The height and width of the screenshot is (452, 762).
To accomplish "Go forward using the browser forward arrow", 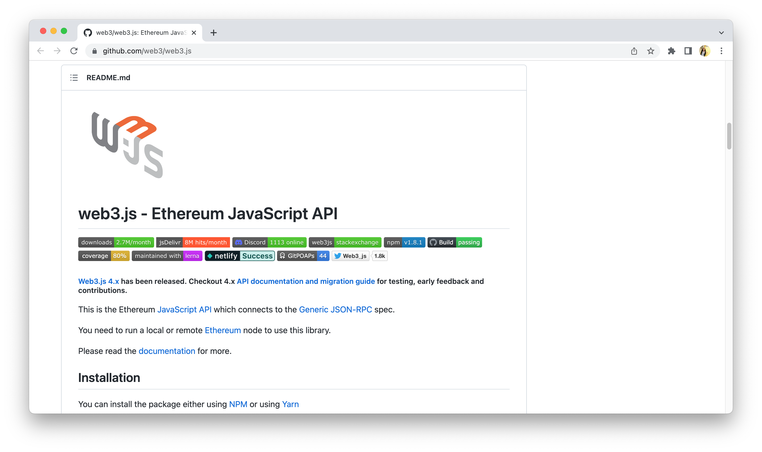I will tap(57, 51).
